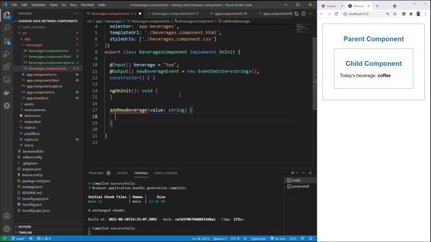431x242 pixels.
Task: Switch to app.component.ts editor tab
Action: [229, 13]
